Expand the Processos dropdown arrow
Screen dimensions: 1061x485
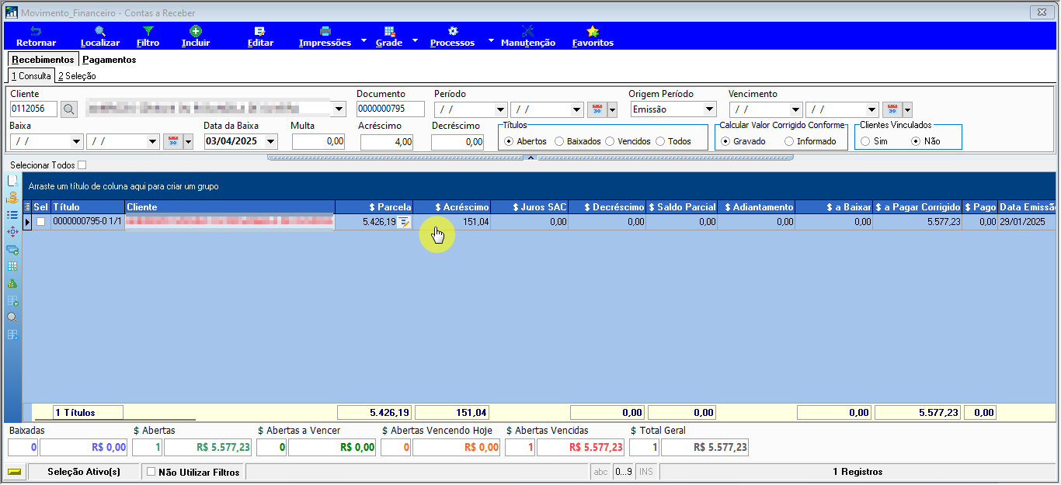(x=491, y=40)
